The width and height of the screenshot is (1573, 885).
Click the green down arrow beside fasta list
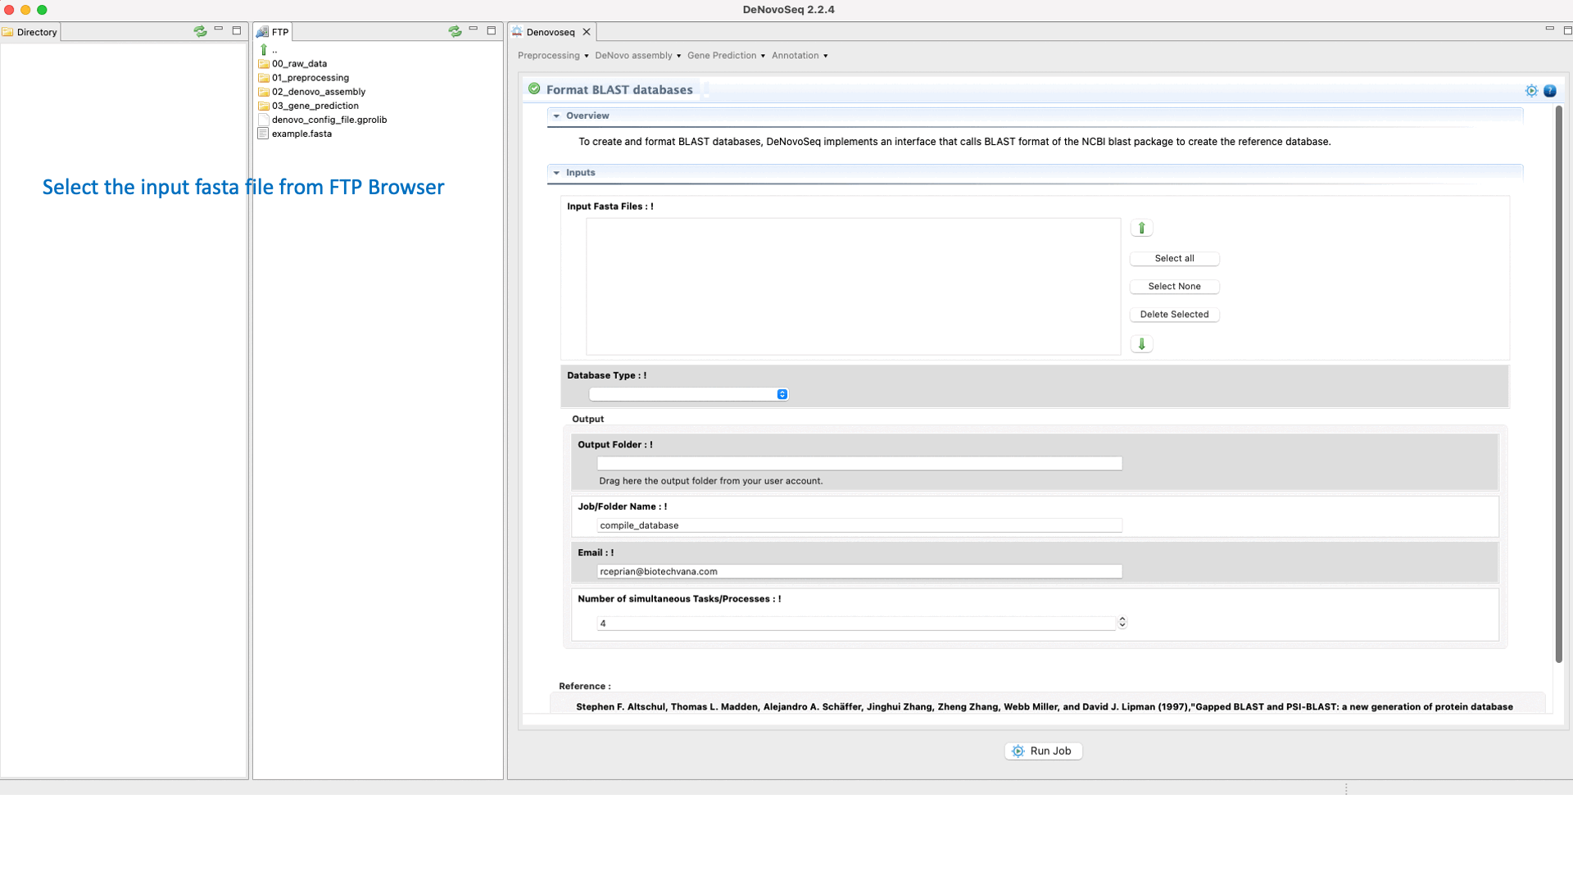tap(1141, 344)
